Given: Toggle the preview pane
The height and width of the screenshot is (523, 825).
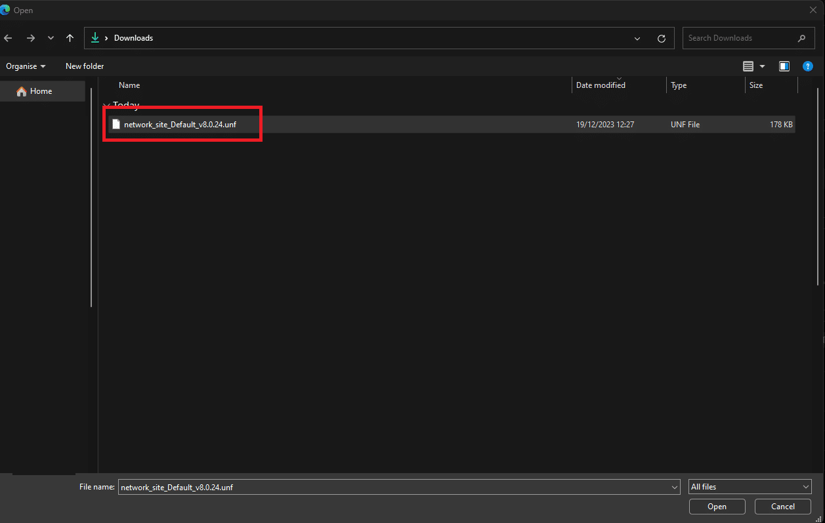Looking at the screenshot, I should tap(784, 66).
